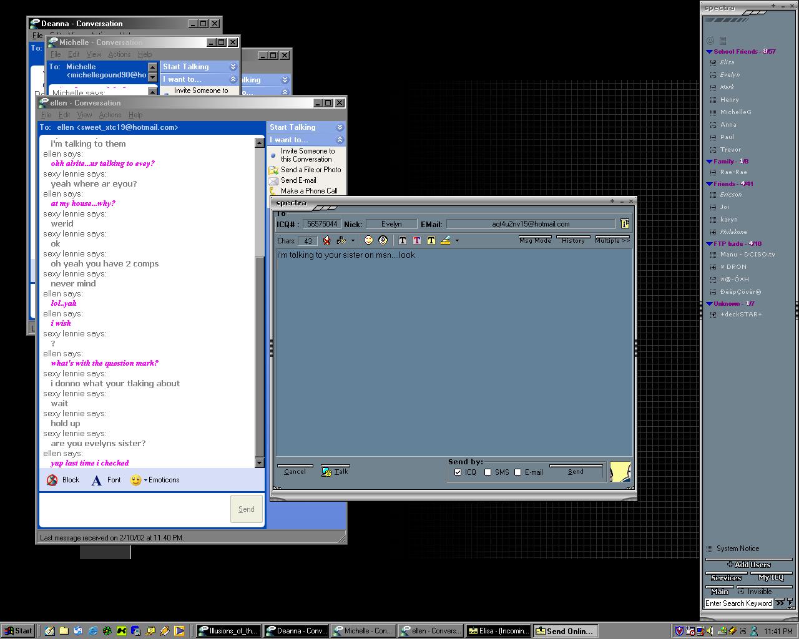Screen dimensions: 799x639
Task: Click the yellow folder quick launch icon
Action: tap(64, 631)
